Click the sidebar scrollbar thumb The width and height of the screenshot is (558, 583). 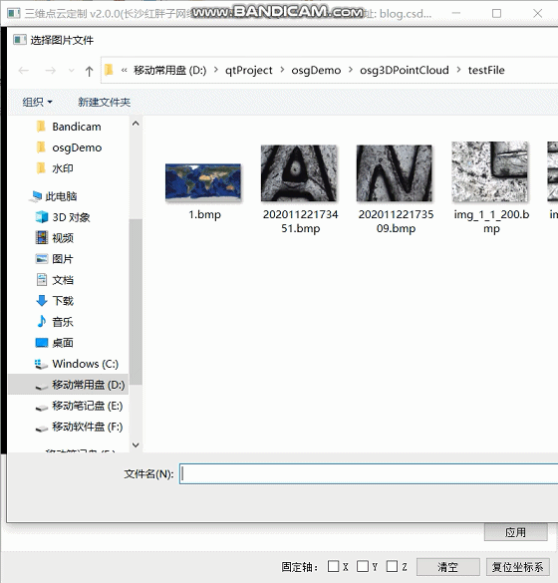[x=136, y=302]
